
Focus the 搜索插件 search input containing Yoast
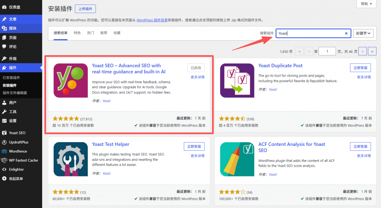click(313, 33)
